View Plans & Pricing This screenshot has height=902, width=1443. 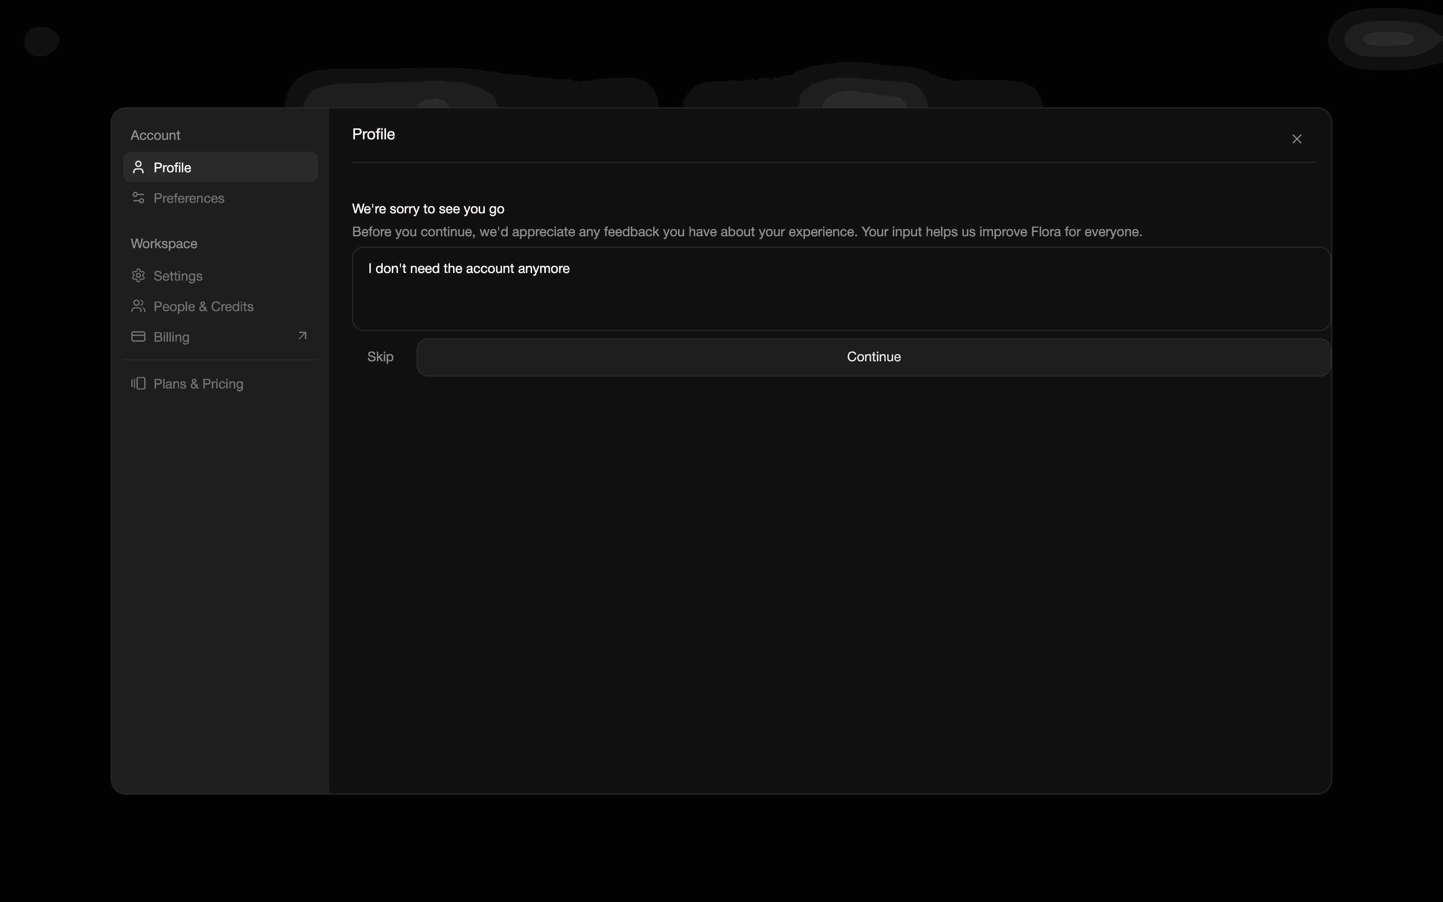point(198,384)
